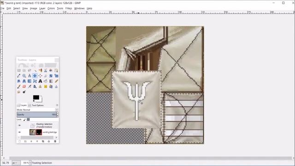Select the Fuzzy Select wand tool

(35, 71)
